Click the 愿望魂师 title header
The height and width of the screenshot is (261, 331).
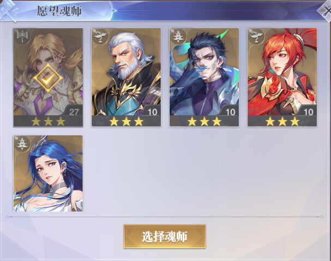[x=59, y=11]
